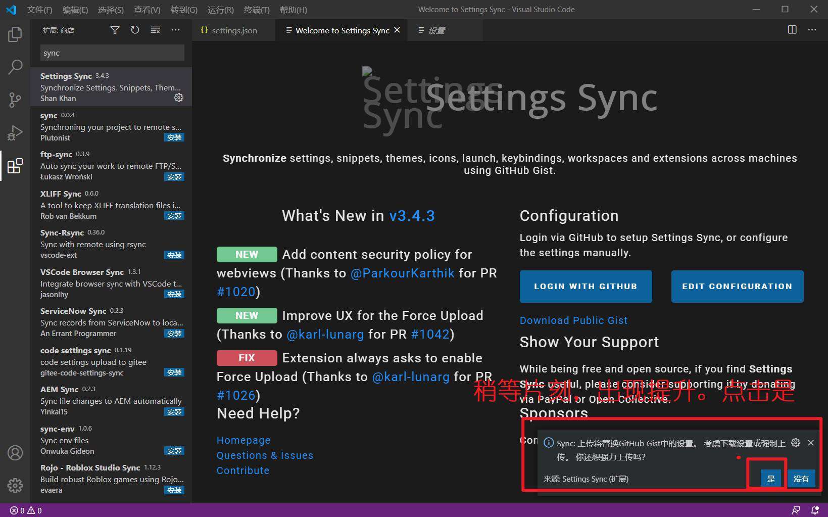The width and height of the screenshot is (828, 517).
Task: Install Rojo - Roblox Studio Sync extension
Action: coord(174,490)
